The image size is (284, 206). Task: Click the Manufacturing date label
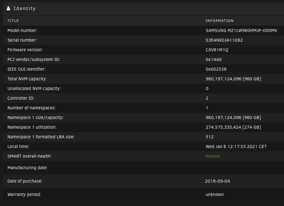pyautogui.click(x=28, y=168)
